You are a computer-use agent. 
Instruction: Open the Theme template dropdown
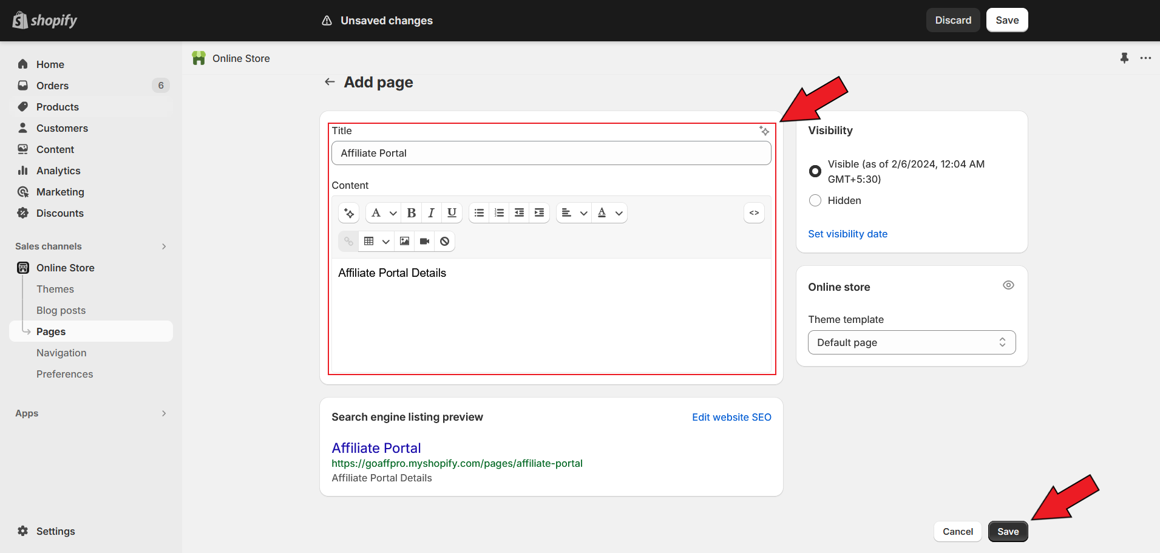(911, 342)
